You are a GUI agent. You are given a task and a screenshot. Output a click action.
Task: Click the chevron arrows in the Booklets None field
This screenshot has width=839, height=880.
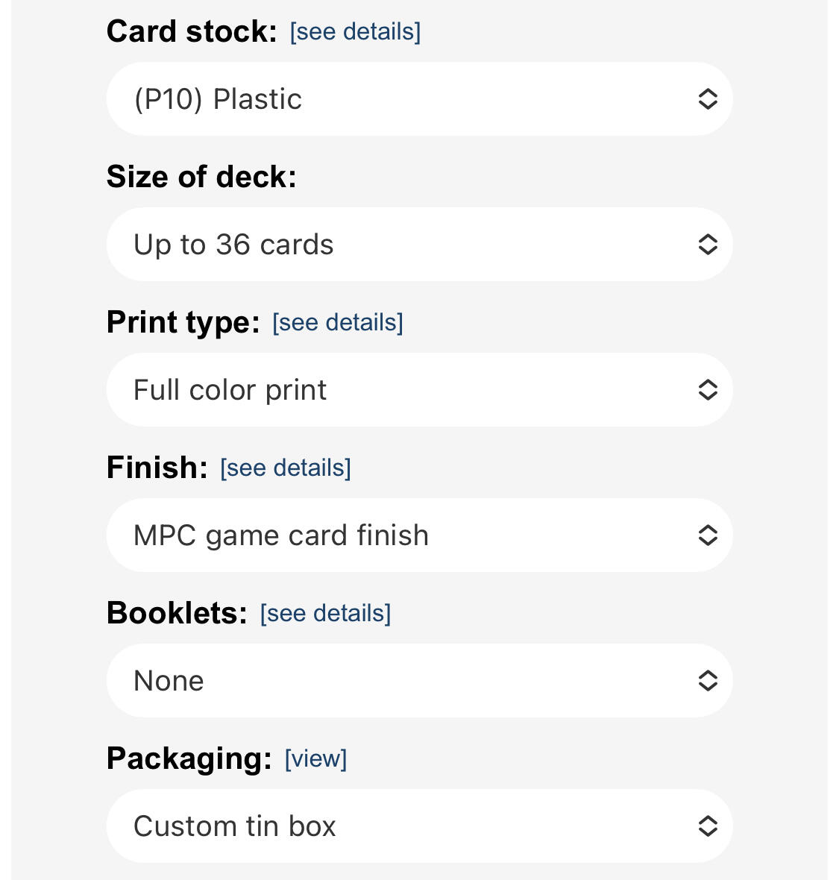click(708, 681)
